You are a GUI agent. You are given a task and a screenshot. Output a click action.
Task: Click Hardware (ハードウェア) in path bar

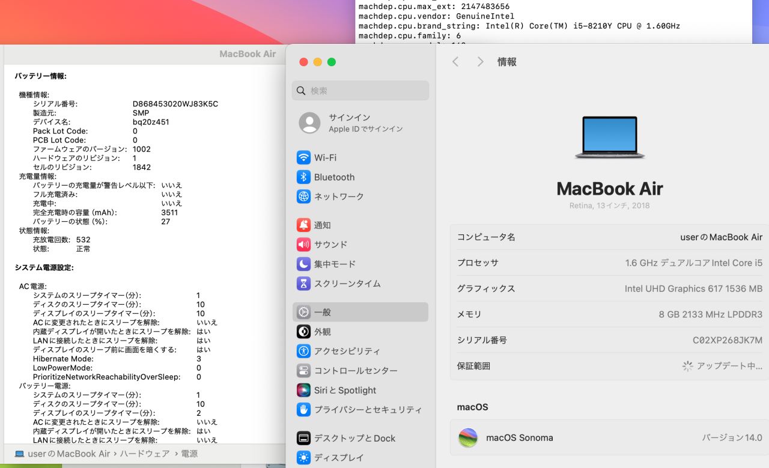145,454
